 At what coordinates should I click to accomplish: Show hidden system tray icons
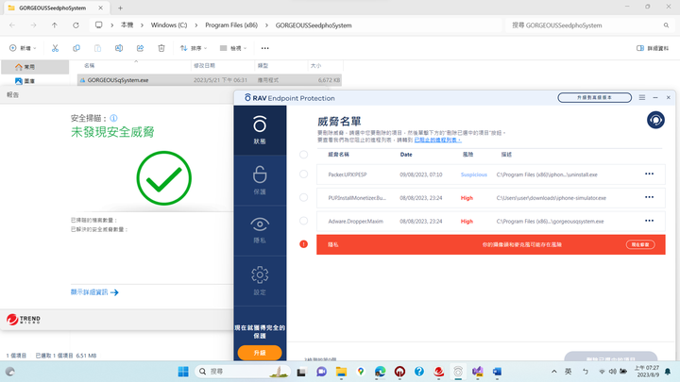[x=553, y=372]
